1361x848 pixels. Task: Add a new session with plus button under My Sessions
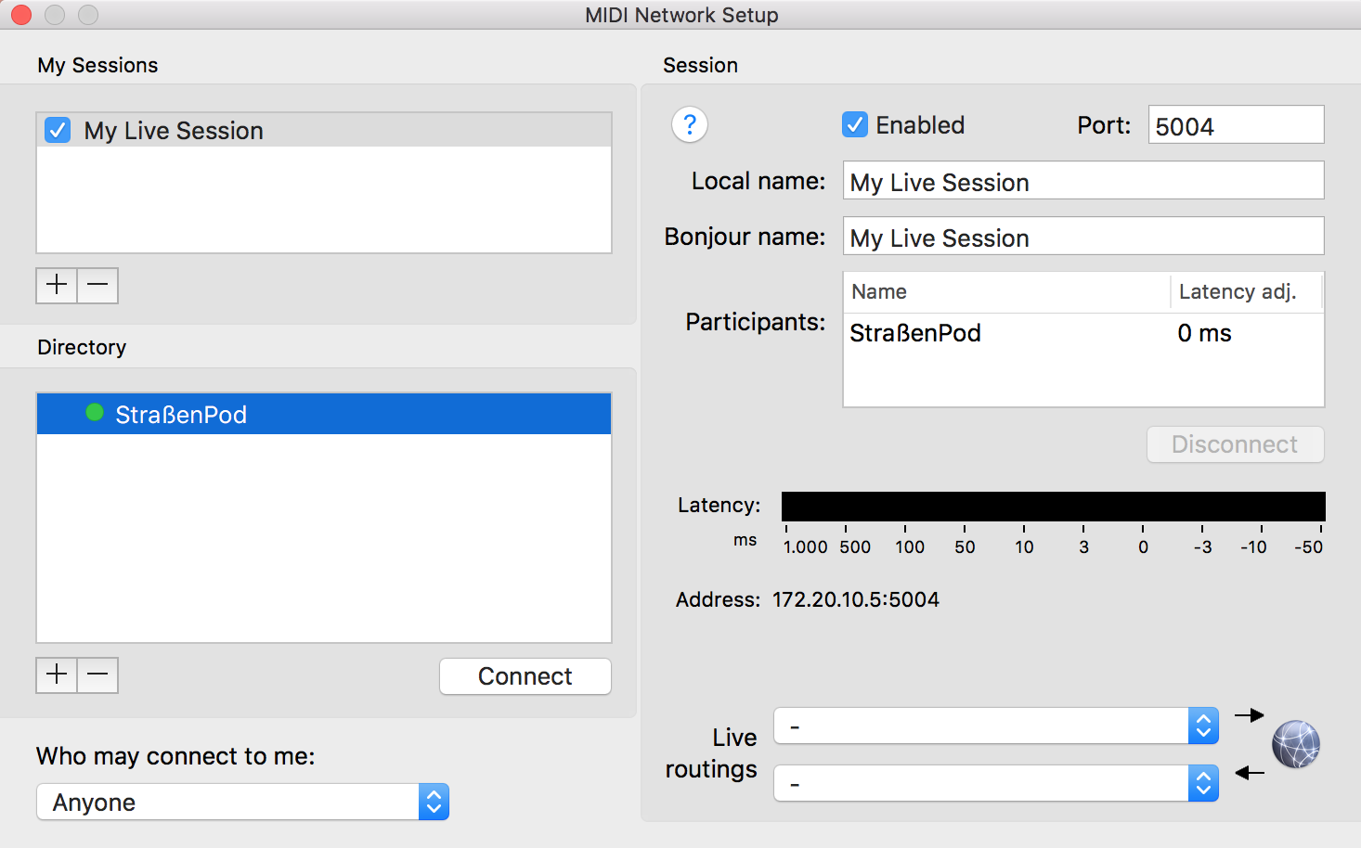tap(57, 285)
